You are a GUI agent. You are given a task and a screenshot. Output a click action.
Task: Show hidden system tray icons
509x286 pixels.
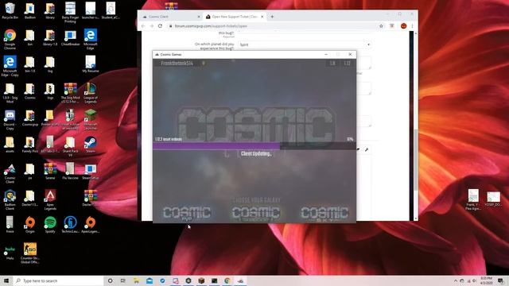pyautogui.click(x=456, y=280)
